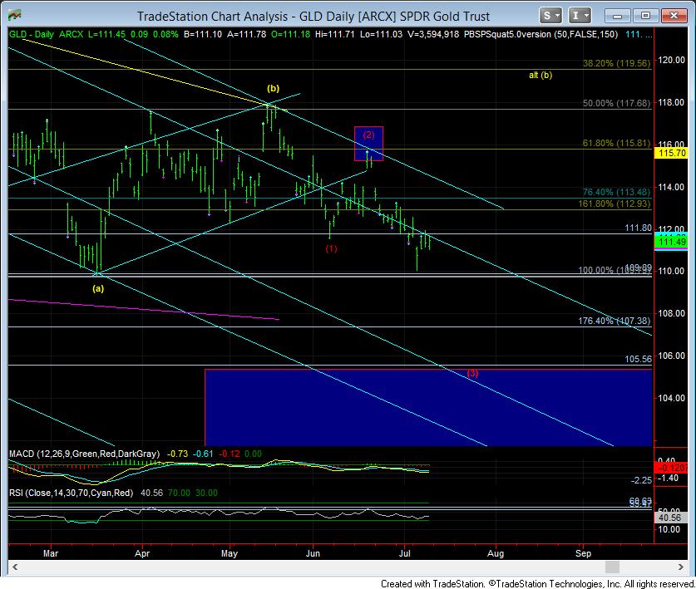This screenshot has height=589, width=696.
Task: Select the 50.00% (117.68) Fibonacci label
Action: coord(616,103)
